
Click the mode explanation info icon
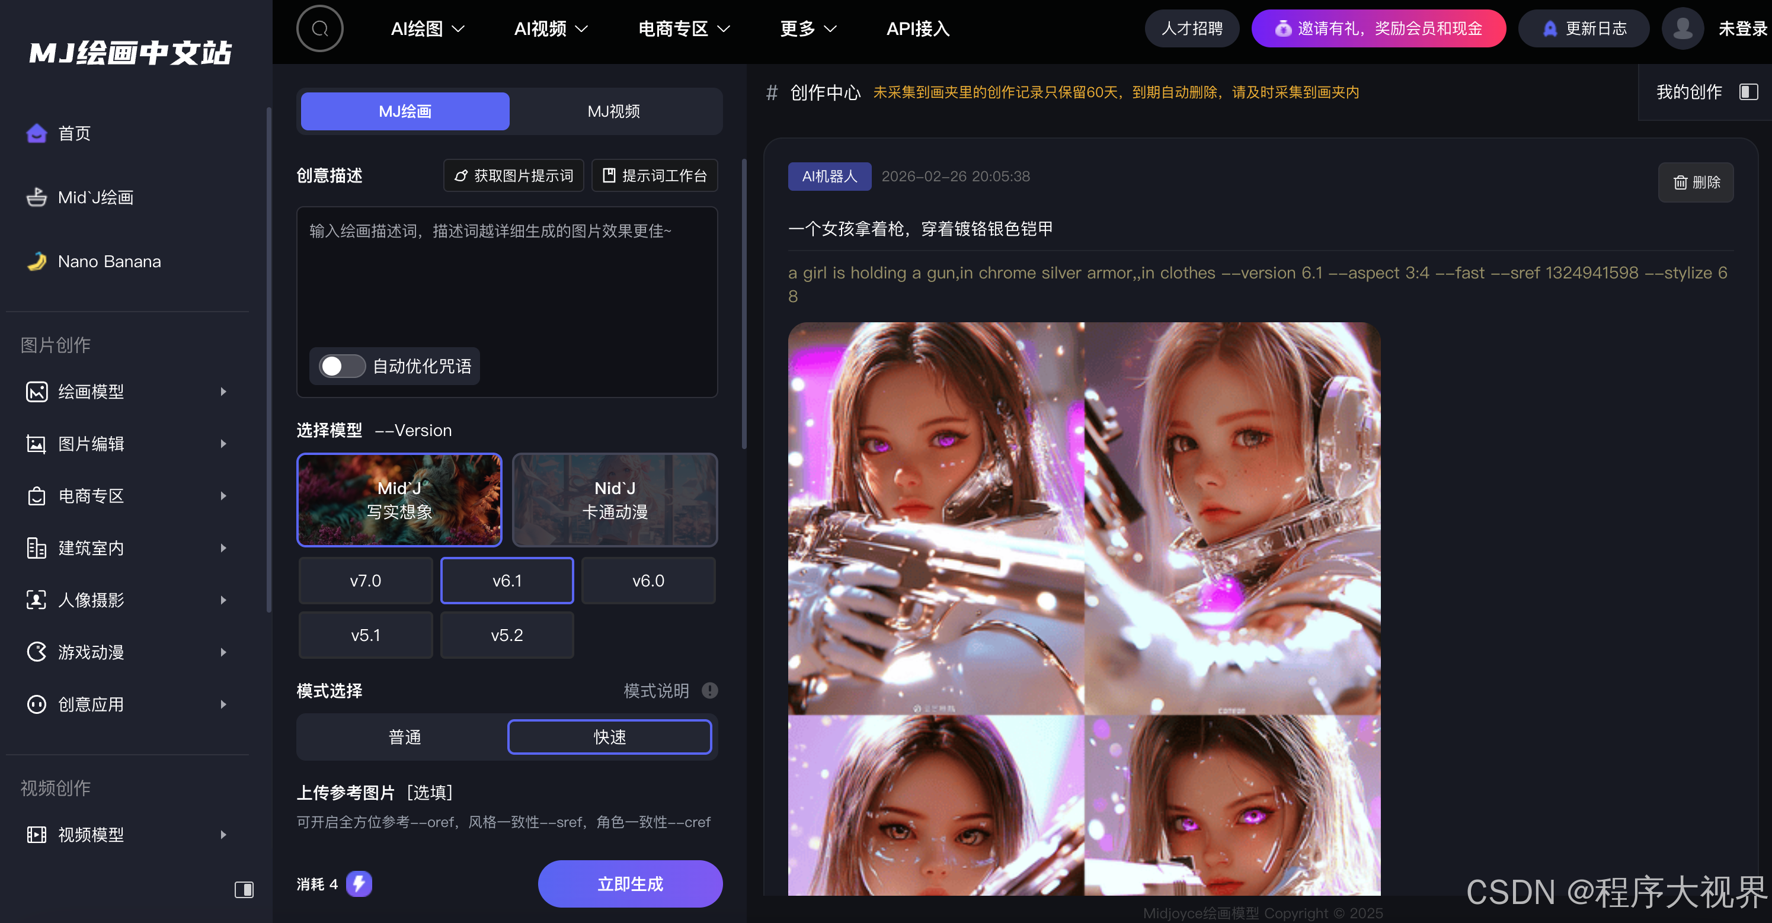[x=709, y=691]
